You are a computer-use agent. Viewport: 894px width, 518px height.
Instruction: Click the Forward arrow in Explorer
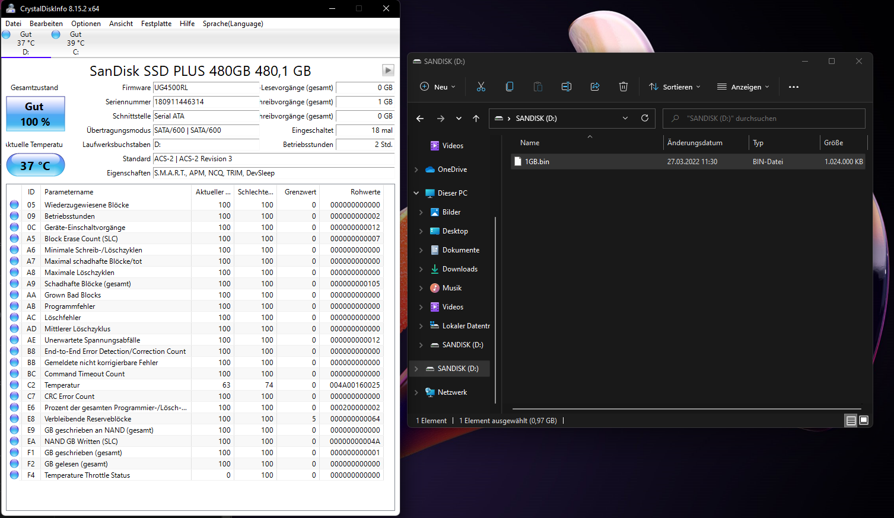click(x=441, y=119)
